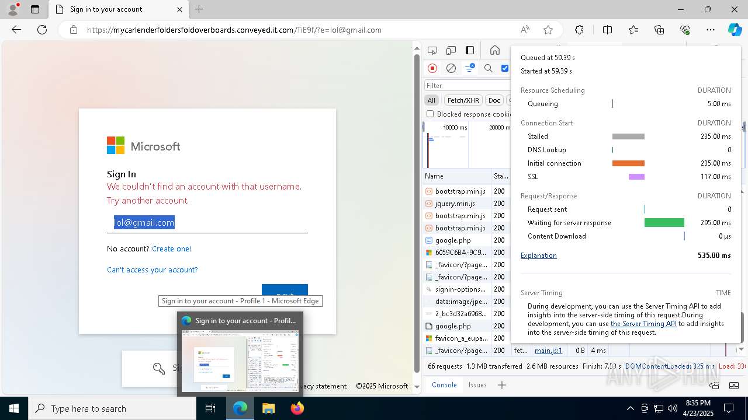
Task: Filter by Doc requests
Action: 494,100
